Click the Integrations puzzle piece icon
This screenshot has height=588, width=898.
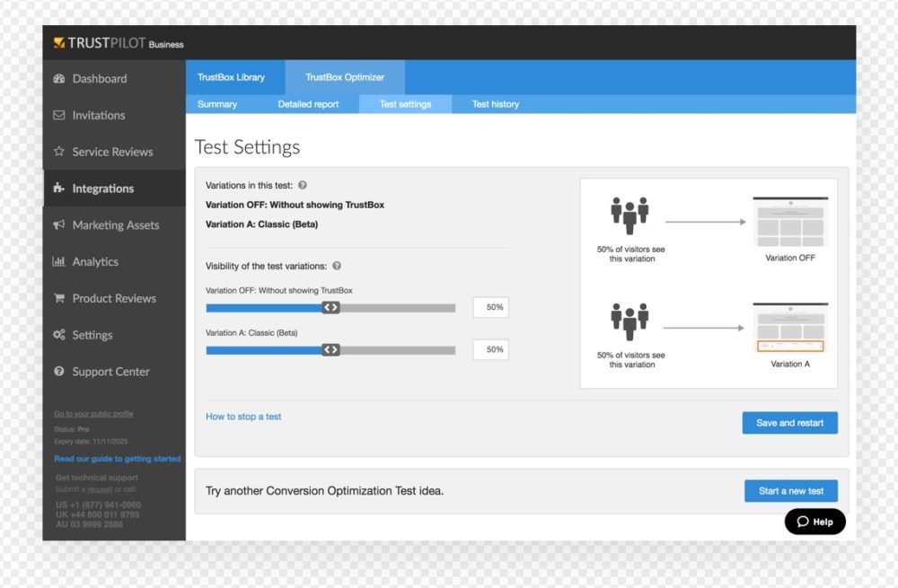(x=59, y=189)
